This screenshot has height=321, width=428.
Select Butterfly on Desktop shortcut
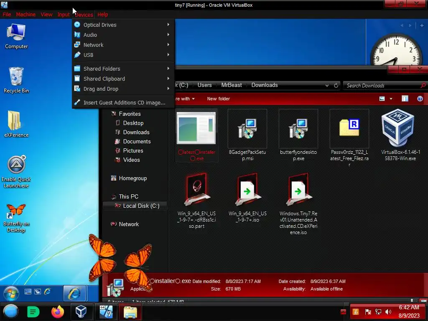point(16,218)
